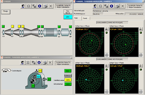This screenshot has width=145, height=95.
Task: Select yellow status box above bearing L3
Action: point(19,26)
